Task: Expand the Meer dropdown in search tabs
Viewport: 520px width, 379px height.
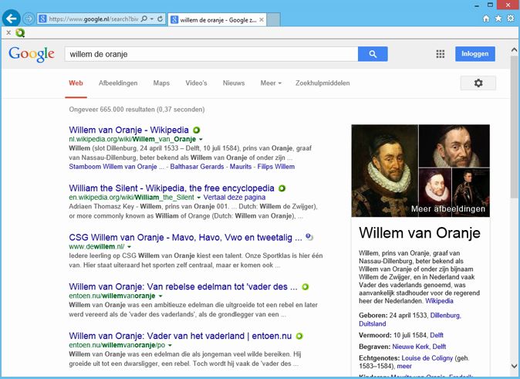Action: pos(271,83)
